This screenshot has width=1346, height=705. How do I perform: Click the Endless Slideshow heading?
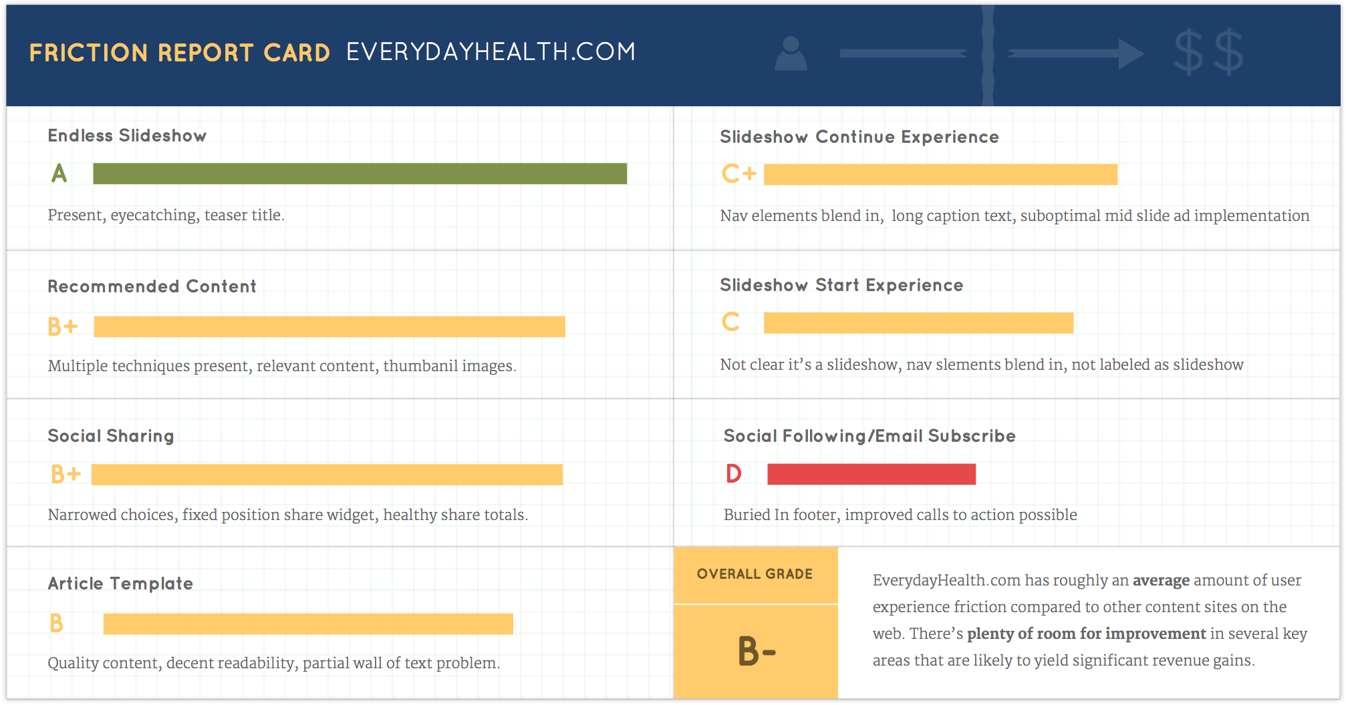(127, 136)
